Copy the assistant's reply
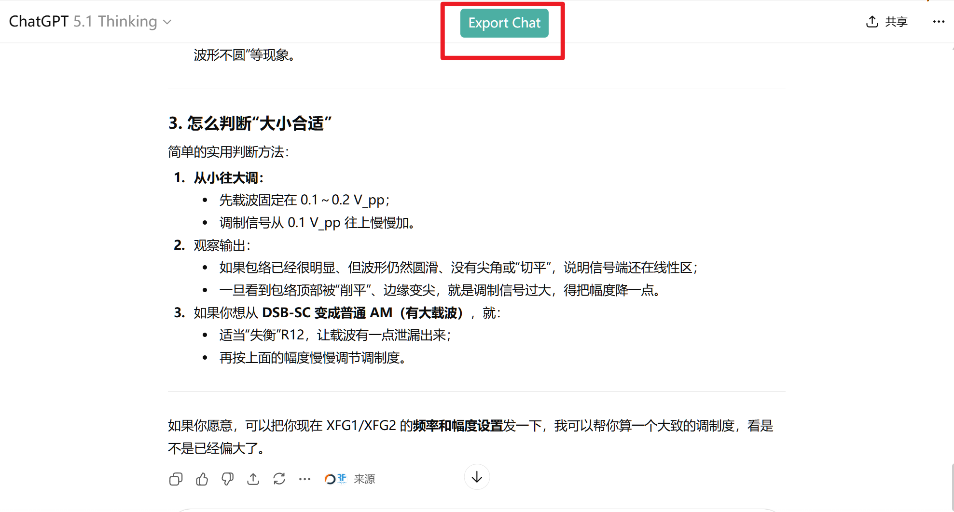954x512 pixels. click(x=176, y=479)
